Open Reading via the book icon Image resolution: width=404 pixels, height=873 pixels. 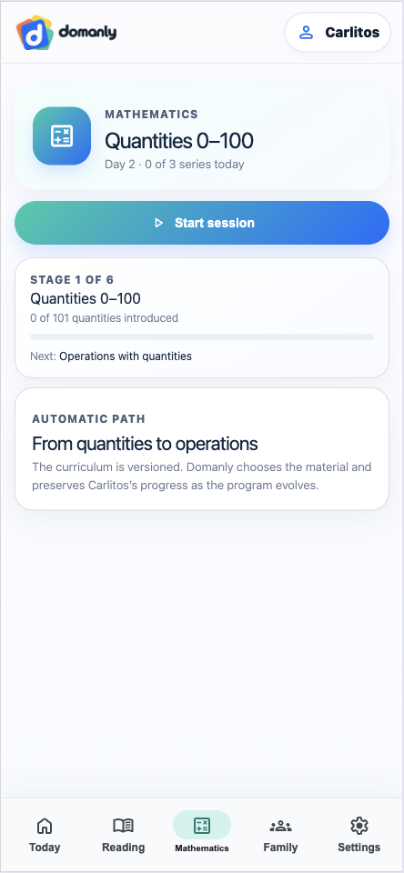tap(123, 825)
